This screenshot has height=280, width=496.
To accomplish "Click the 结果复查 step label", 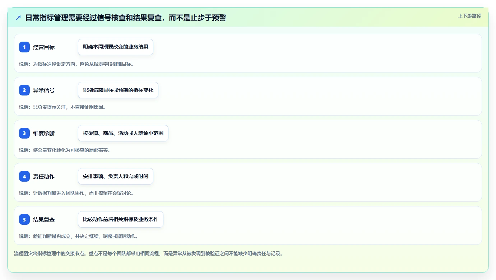I will tap(44, 219).
